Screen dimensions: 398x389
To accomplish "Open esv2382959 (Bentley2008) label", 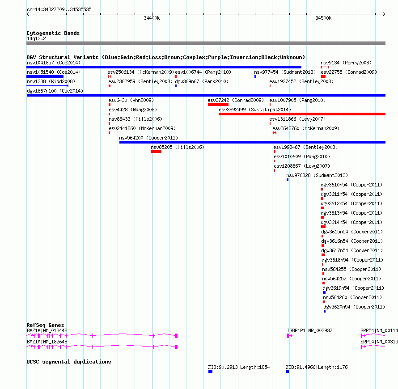I will [x=140, y=81].
